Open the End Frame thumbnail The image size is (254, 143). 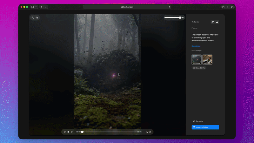[207, 59]
